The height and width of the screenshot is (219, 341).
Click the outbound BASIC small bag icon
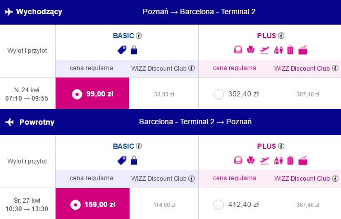coord(134,50)
